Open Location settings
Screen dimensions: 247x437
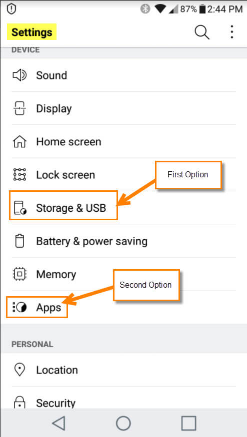pos(123,370)
